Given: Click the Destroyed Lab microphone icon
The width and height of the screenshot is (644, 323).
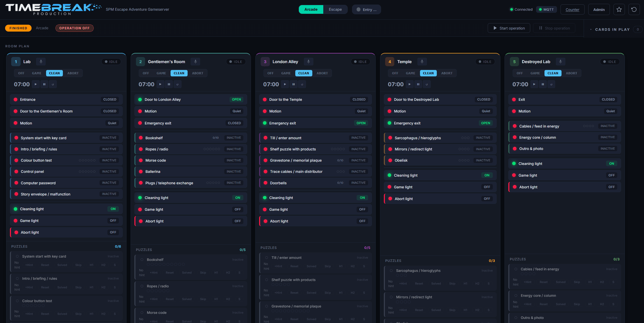Looking at the screenshot, I should pos(561,62).
